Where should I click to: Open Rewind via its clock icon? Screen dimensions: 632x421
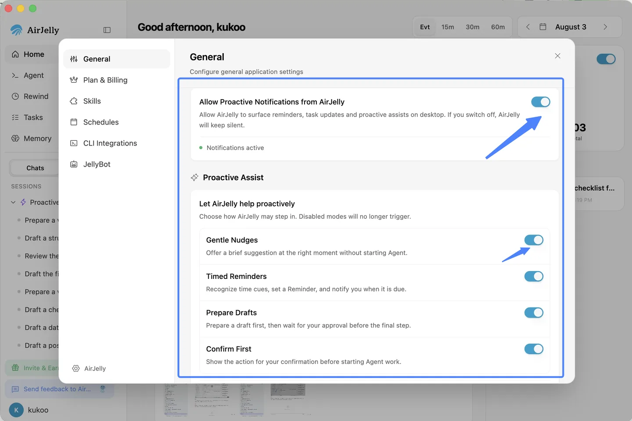pyautogui.click(x=15, y=96)
